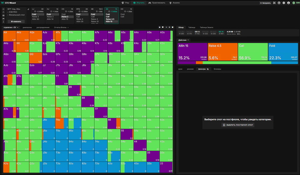The height and width of the screenshot is (175, 300).
Task: Expand the стратегия + EV dropdown
Action: [x=10, y=27]
